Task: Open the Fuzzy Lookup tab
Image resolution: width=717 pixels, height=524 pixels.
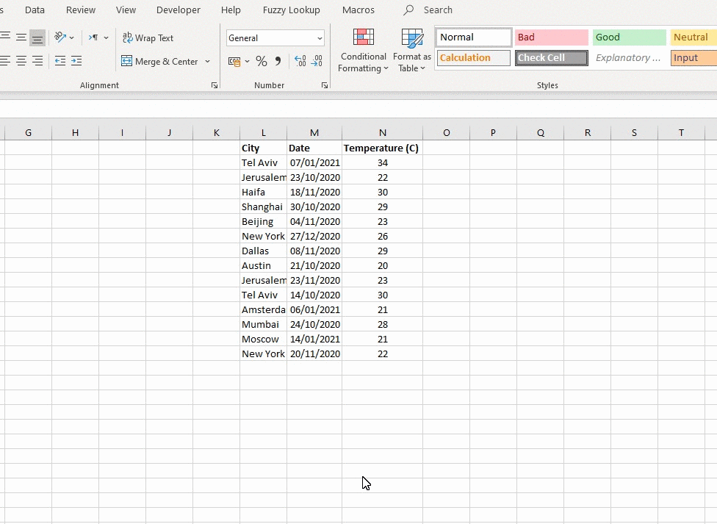Action: click(291, 10)
